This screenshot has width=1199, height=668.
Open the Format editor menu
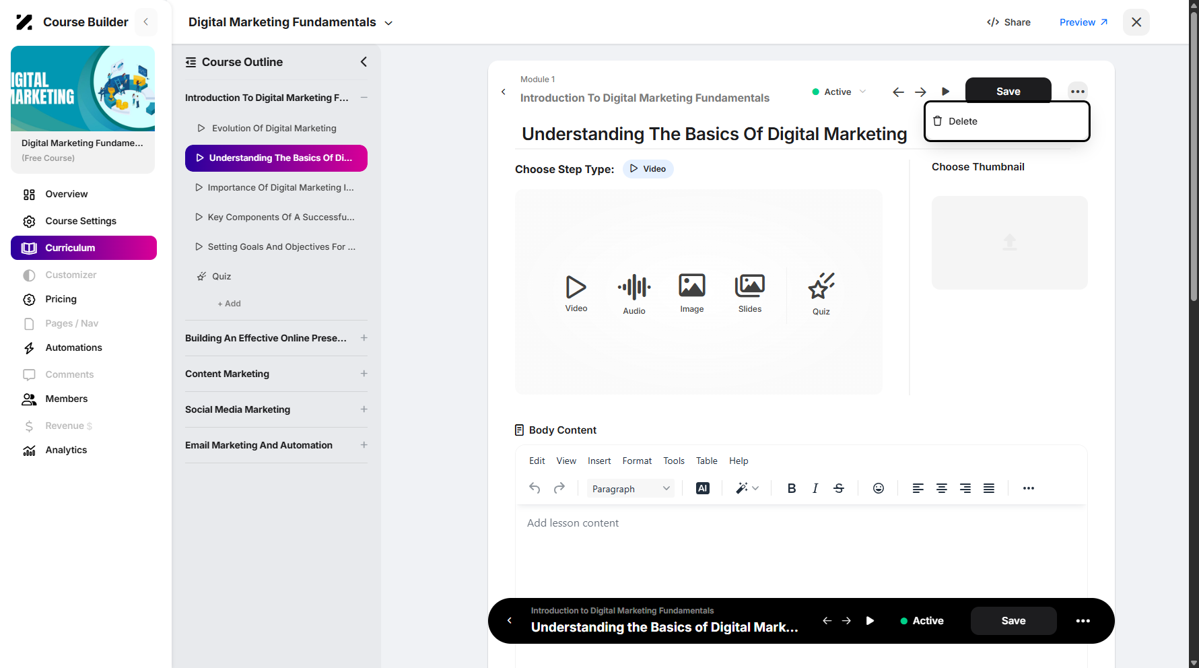pos(637,461)
